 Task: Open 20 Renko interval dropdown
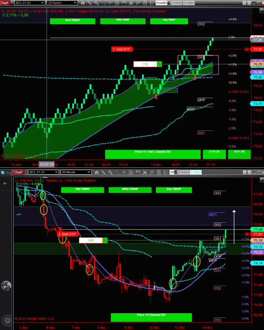click(62, 3)
